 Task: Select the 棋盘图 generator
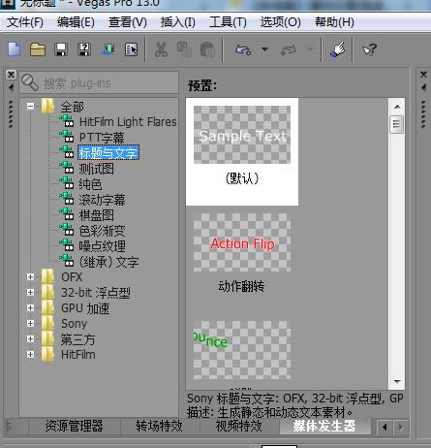(x=96, y=215)
